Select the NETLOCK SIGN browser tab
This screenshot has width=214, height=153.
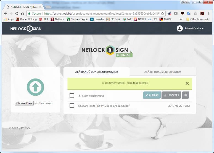24,7
